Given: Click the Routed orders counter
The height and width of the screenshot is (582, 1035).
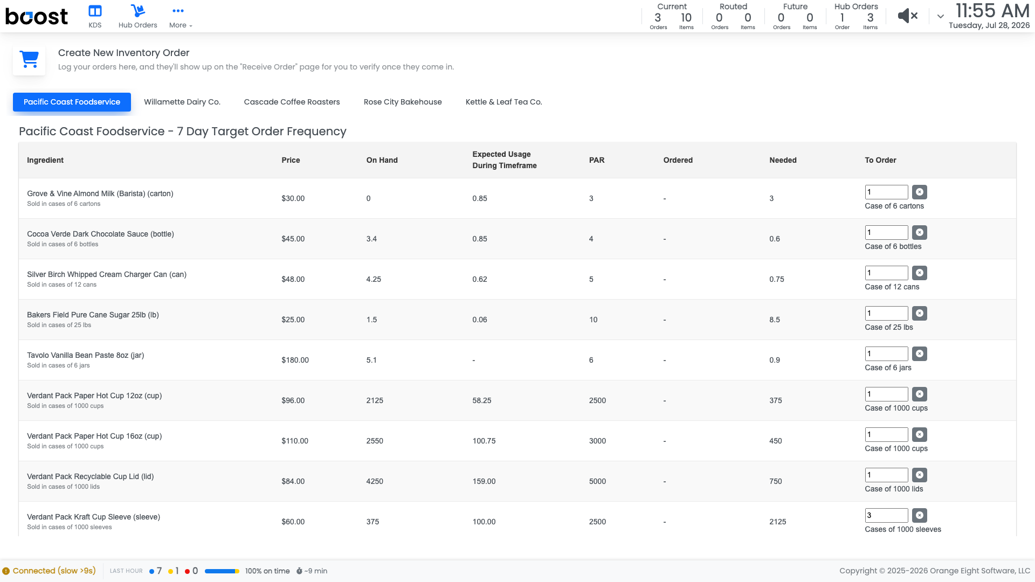Looking at the screenshot, I should [733, 16].
